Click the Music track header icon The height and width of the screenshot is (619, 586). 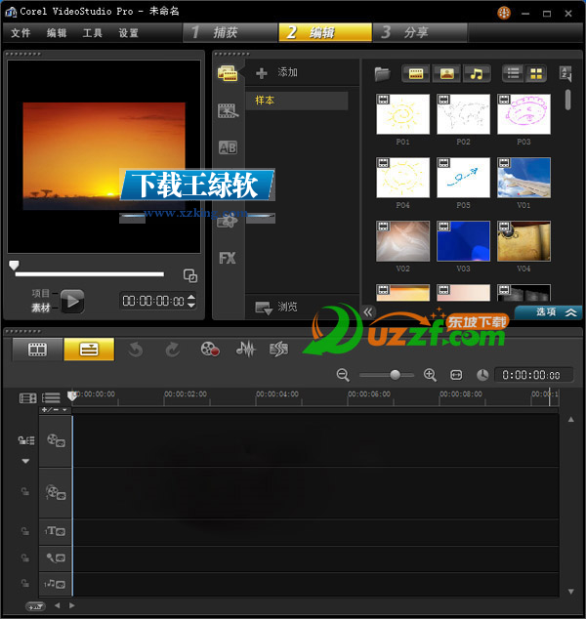point(55,584)
